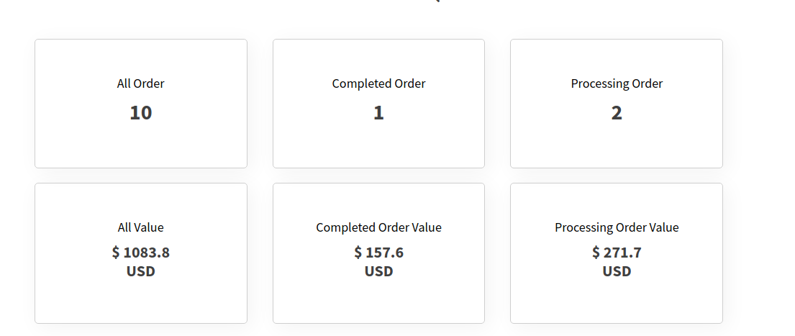Select the All Order count of 10
This screenshot has width=795, height=336.
pyautogui.click(x=141, y=113)
